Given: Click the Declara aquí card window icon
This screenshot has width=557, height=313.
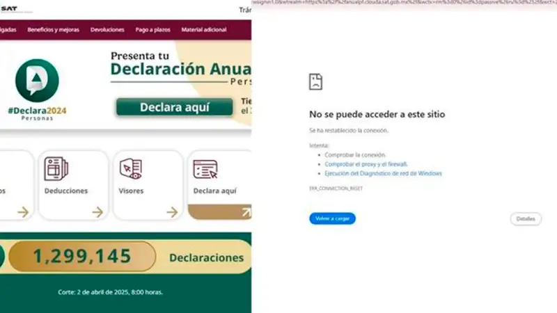Looking at the screenshot, I should click(205, 168).
